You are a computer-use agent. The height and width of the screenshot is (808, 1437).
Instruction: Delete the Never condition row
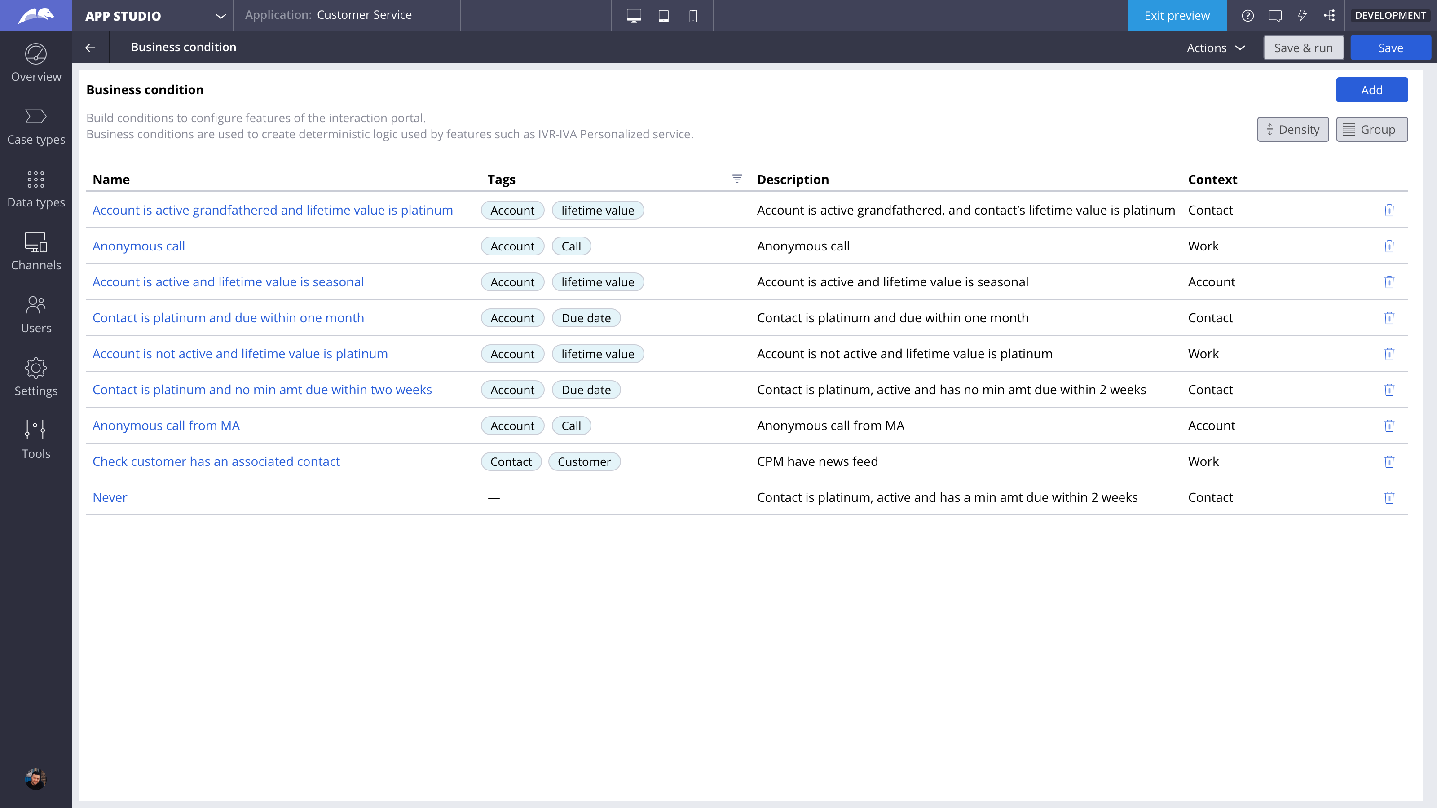click(x=1389, y=497)
